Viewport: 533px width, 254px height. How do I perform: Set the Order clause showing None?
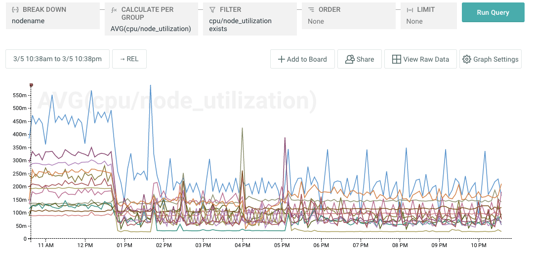point(316,21)
